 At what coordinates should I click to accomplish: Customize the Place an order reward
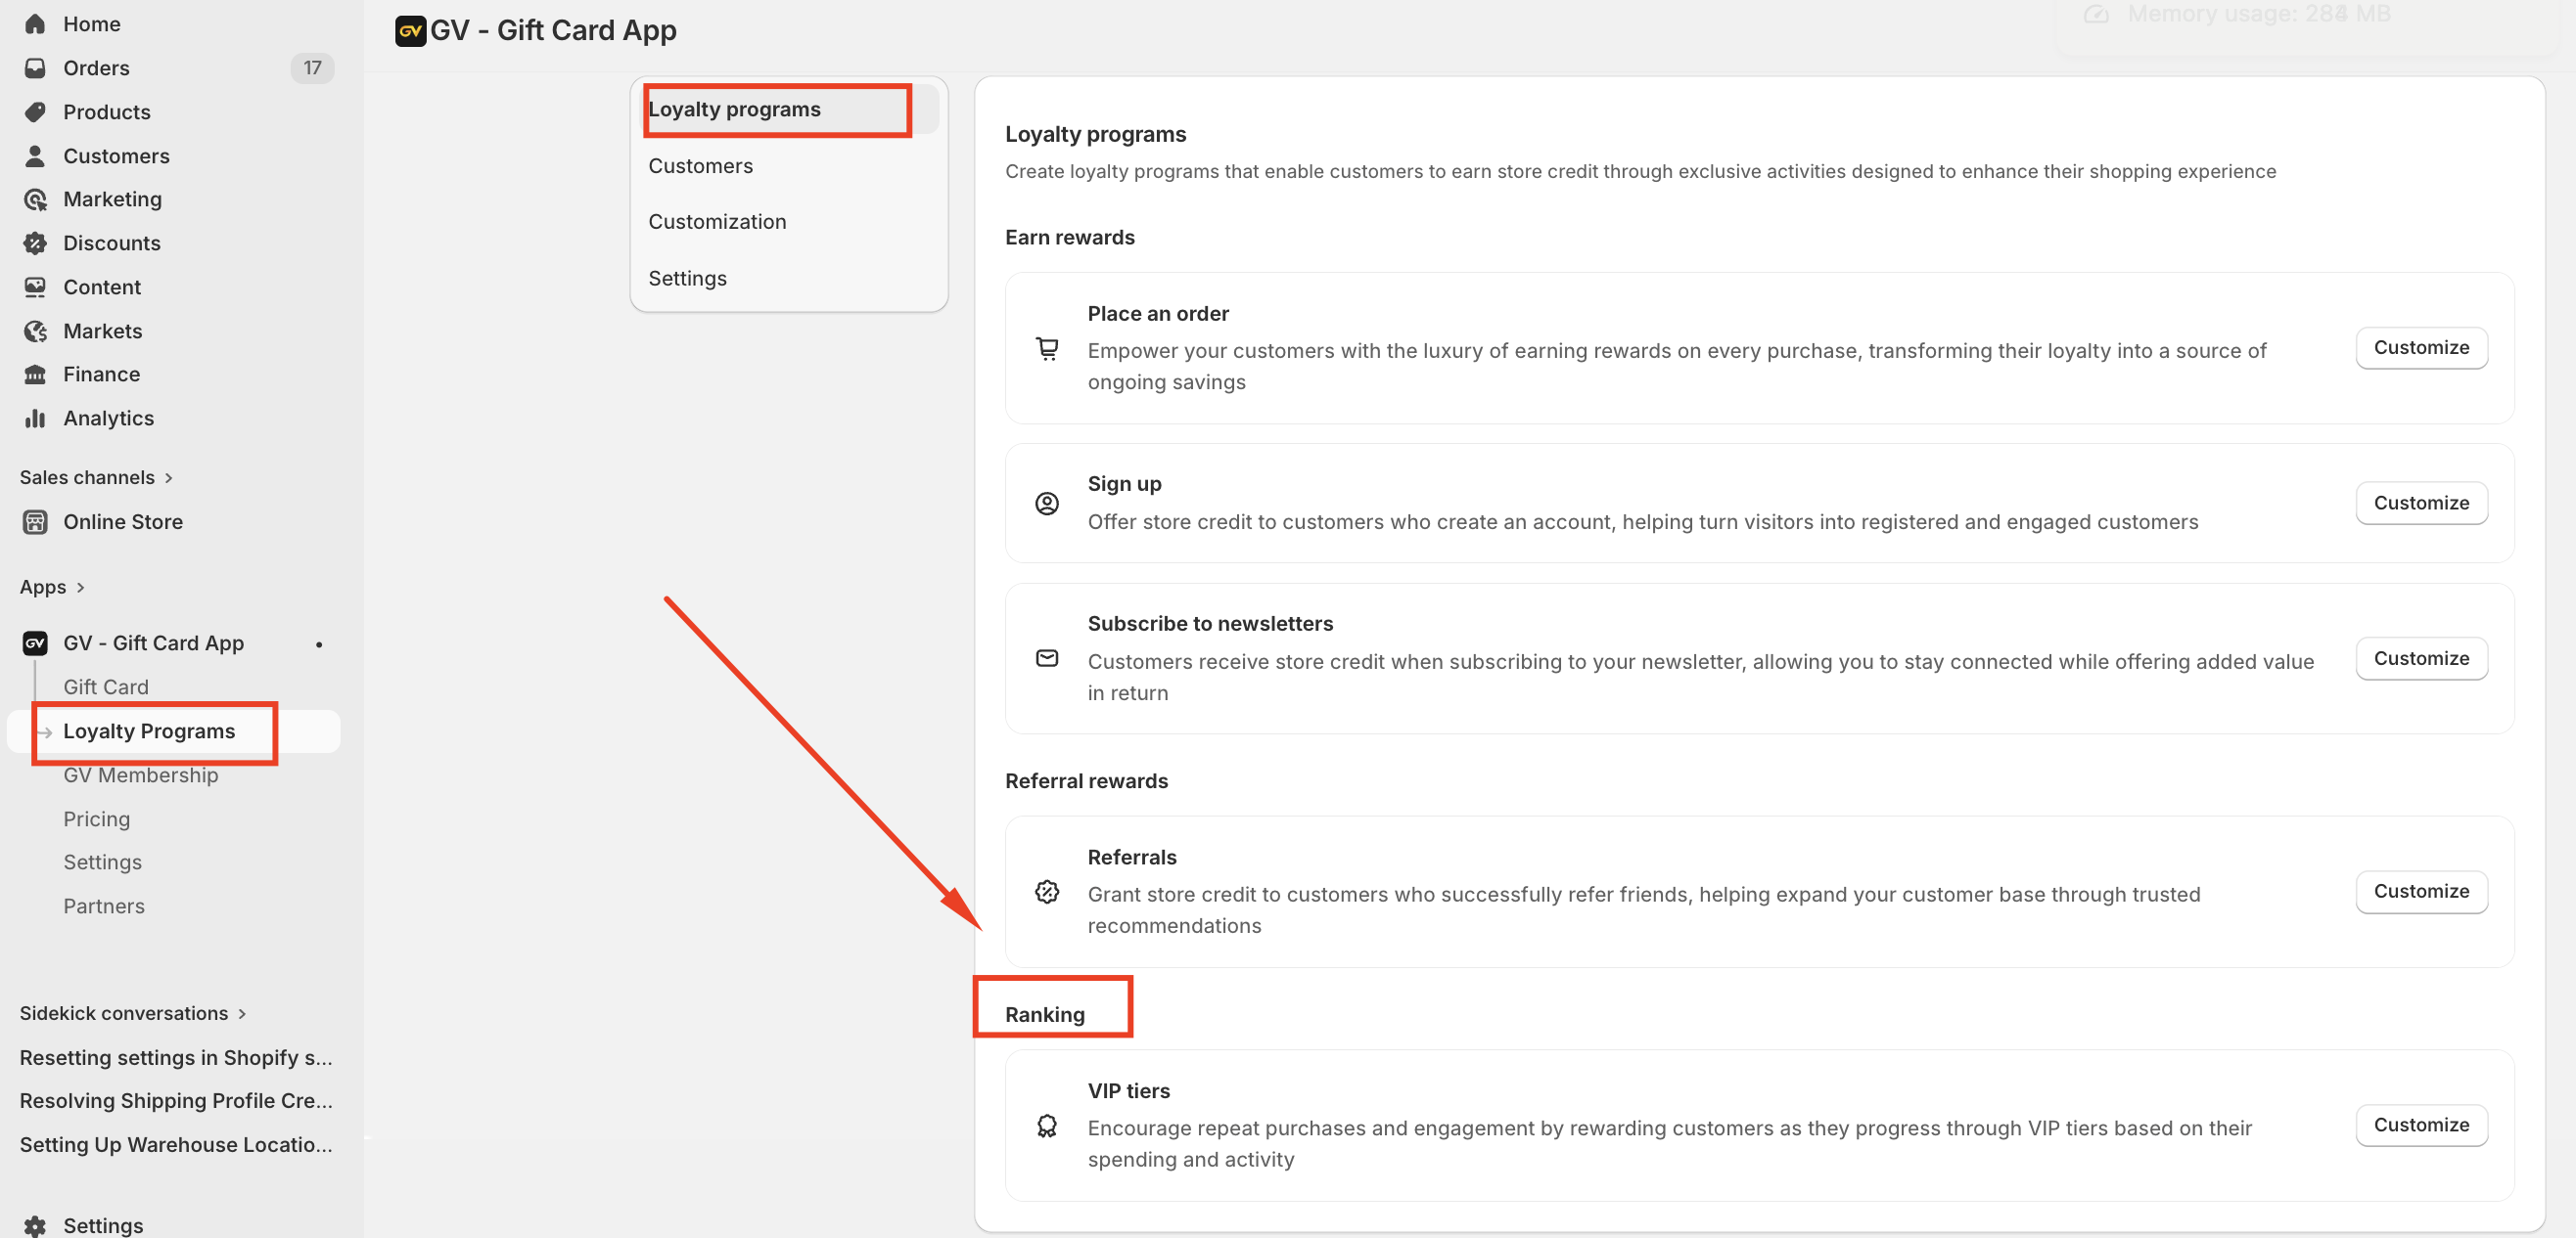pos(2420,348)
